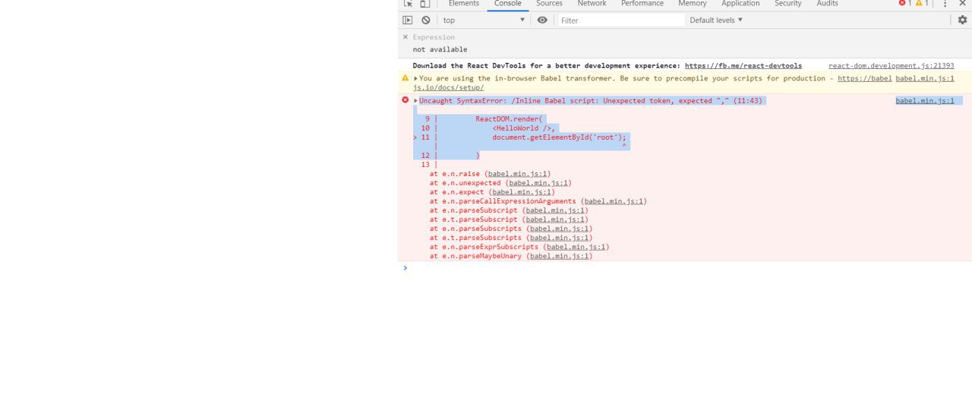The width and height of the screenshot is (972, 407).
Task: Show the console sidebar icon
Action: click(x=408, y=21)
